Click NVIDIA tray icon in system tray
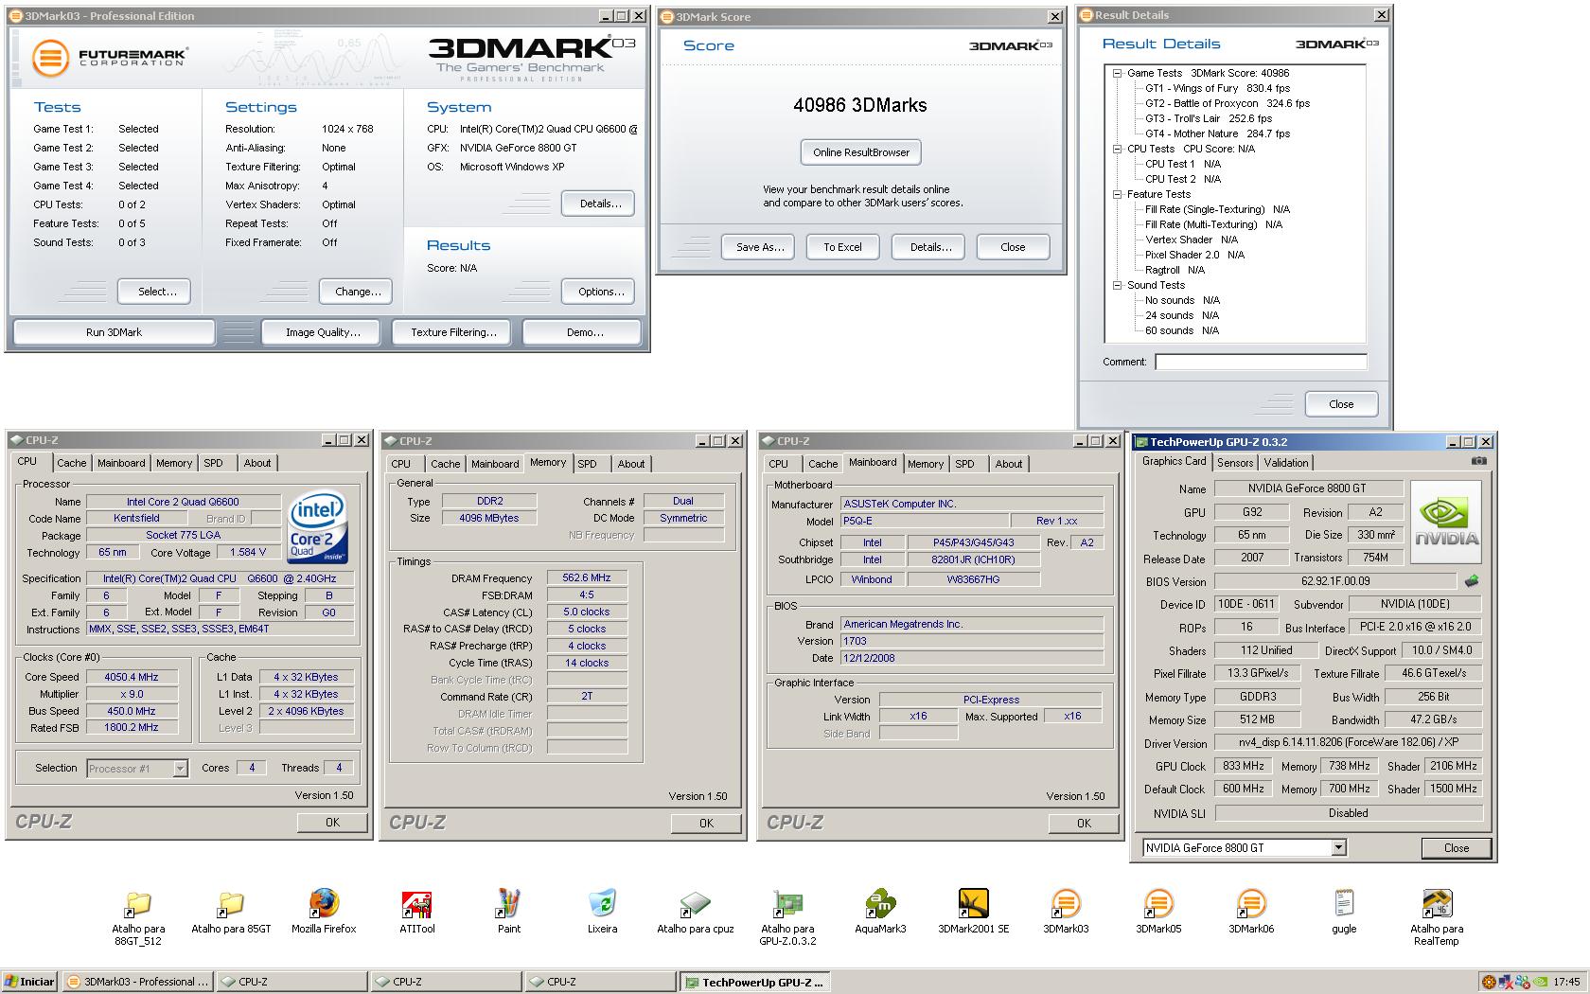This screenshot has width=1590, height=994. pos(1542,982)
